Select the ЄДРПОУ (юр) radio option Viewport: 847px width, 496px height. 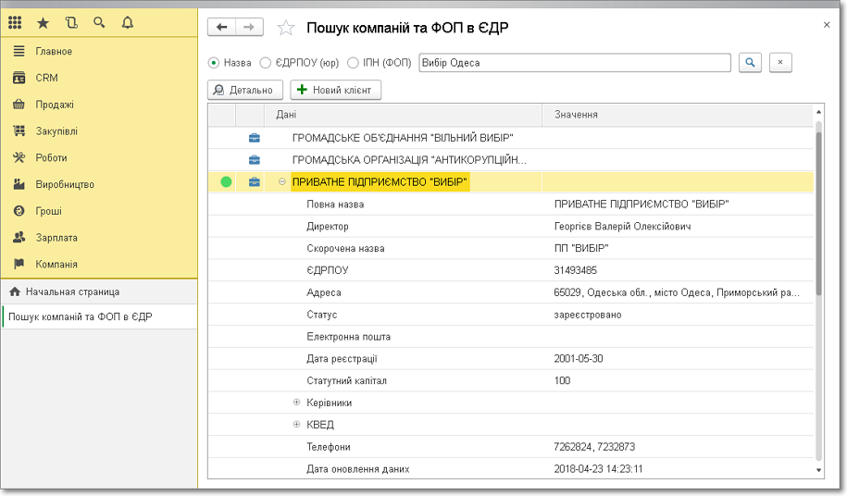point(266,63)
